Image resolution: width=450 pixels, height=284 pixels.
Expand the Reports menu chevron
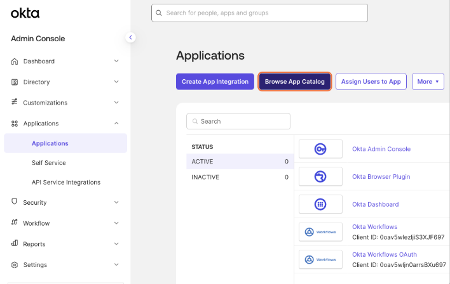[116, 244]
